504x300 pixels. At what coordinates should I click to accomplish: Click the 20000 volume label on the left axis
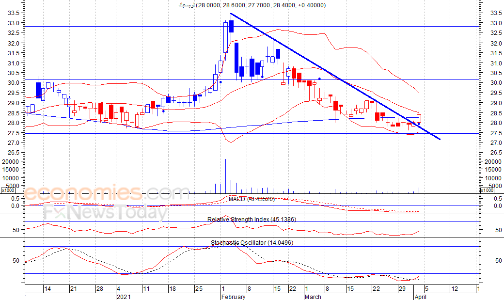click(x=11, y=161)
